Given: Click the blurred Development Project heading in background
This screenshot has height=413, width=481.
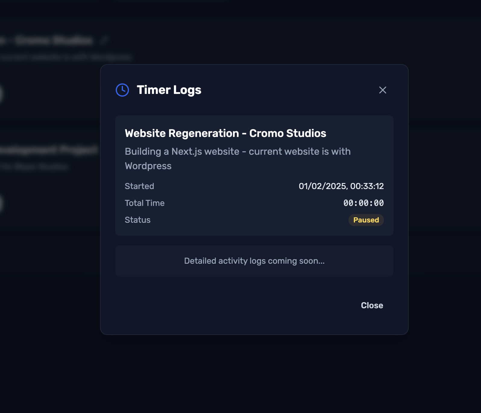Looking at the screenshot, I should [x=49, y=150].
